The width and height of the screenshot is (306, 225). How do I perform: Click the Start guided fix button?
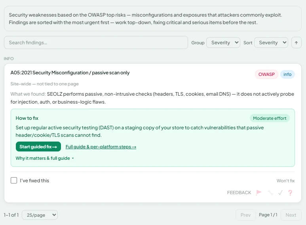[38, 147]
